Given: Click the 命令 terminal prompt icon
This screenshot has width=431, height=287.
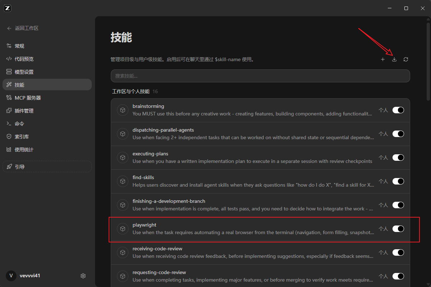Looking at the screenshot, I should pyautogui.click(x=9, y=123).
